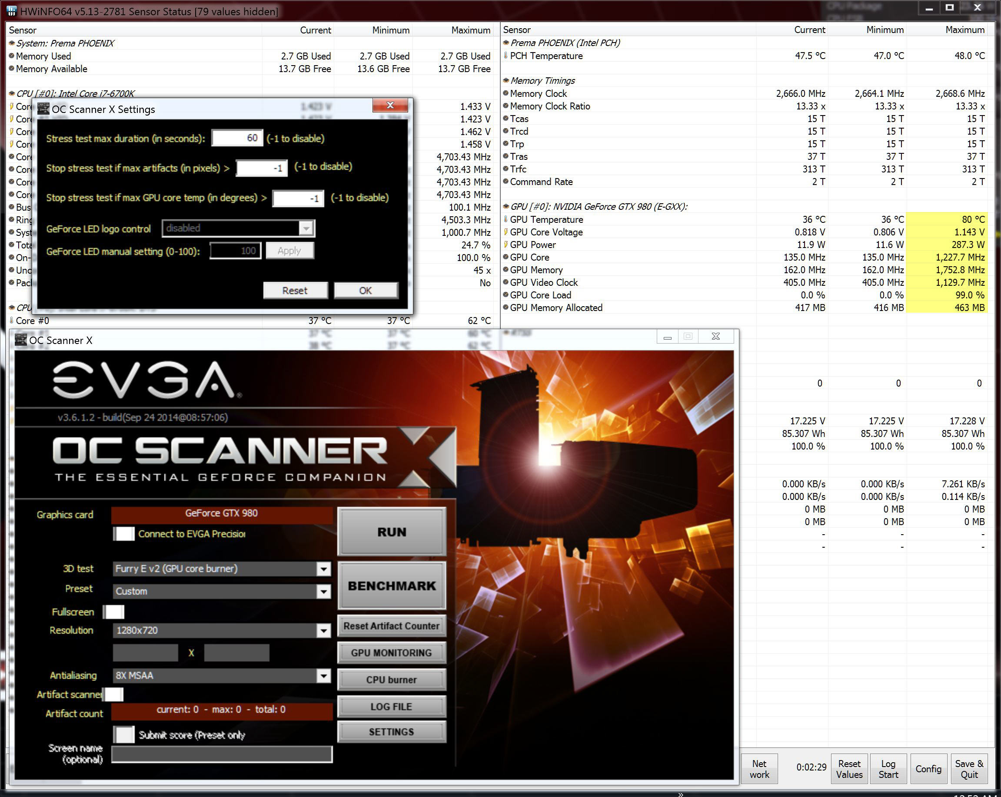
Task: Confirm OC Scanner X Settings with OK
Action: tap(366, 291)
